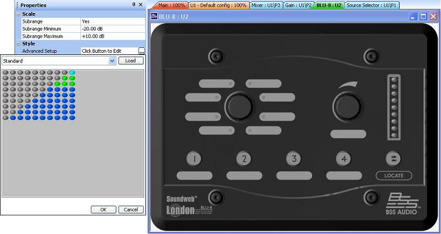Click the Soundweb London logo
441x234 pixels.
pos(189,206)
